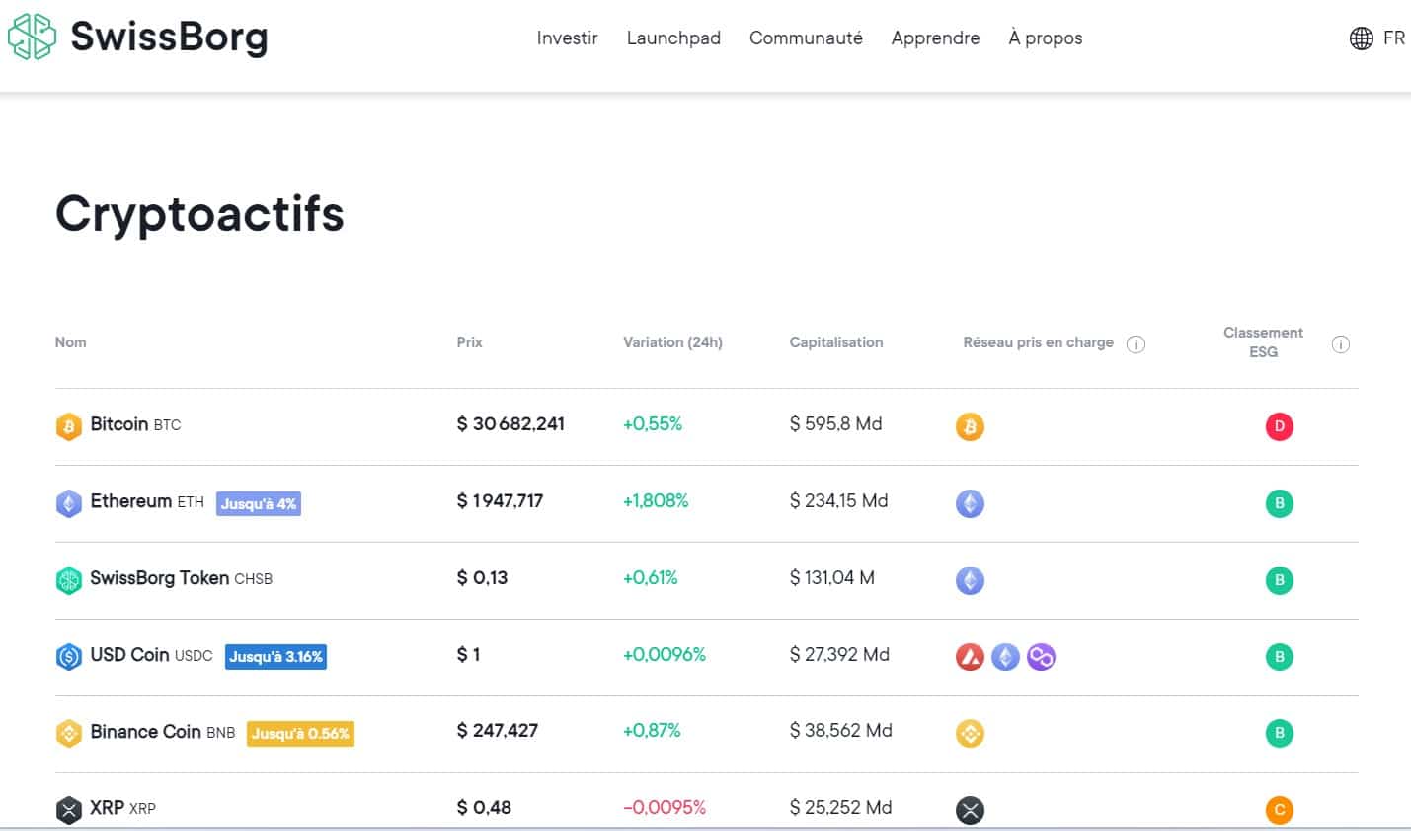Click the Capitalisation column header

coord(836,342)
